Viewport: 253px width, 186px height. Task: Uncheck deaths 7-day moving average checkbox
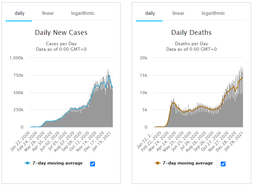223,164
